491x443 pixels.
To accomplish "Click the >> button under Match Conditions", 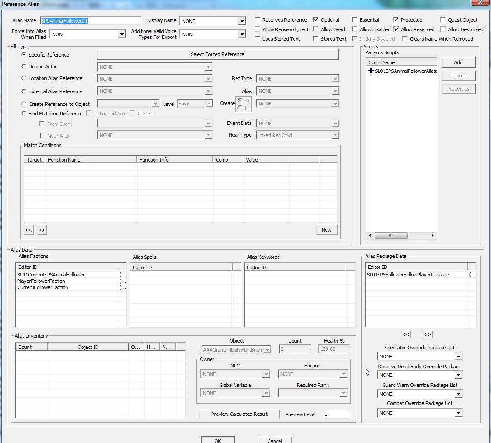I will point(42,230).
